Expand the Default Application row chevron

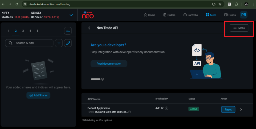coord(241,109)
